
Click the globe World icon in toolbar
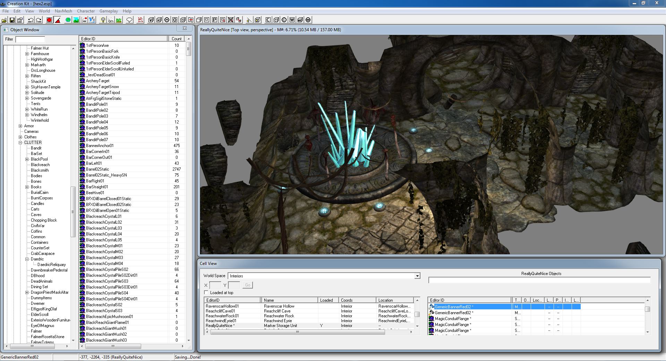[68, 20]
